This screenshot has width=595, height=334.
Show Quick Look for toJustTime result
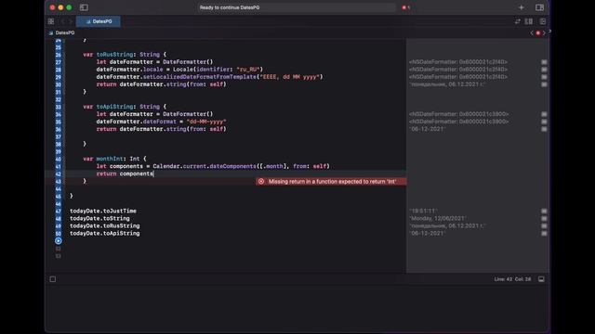coord(544,211)
